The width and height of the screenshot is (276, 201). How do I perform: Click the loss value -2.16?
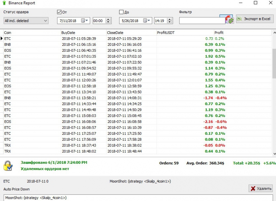click(208, 122)
